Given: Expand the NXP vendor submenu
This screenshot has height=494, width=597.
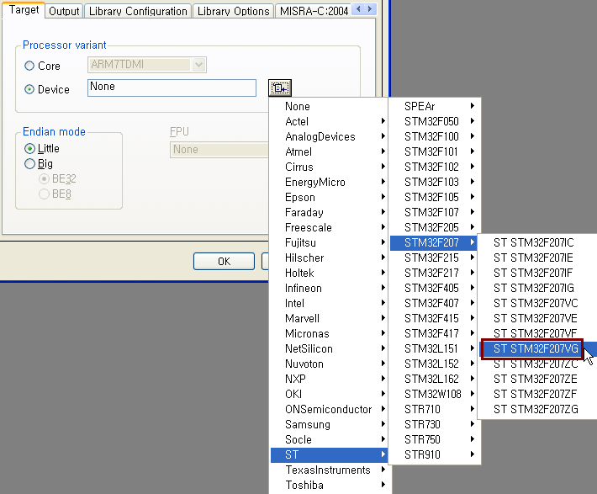Looking at the screenshot, I should point(329,379).
